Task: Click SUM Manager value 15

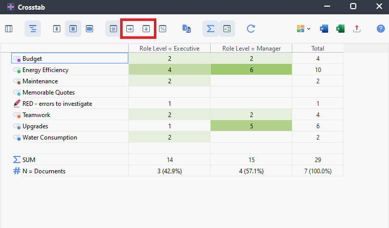Action: pyautogui.click(x=251, y=160)
